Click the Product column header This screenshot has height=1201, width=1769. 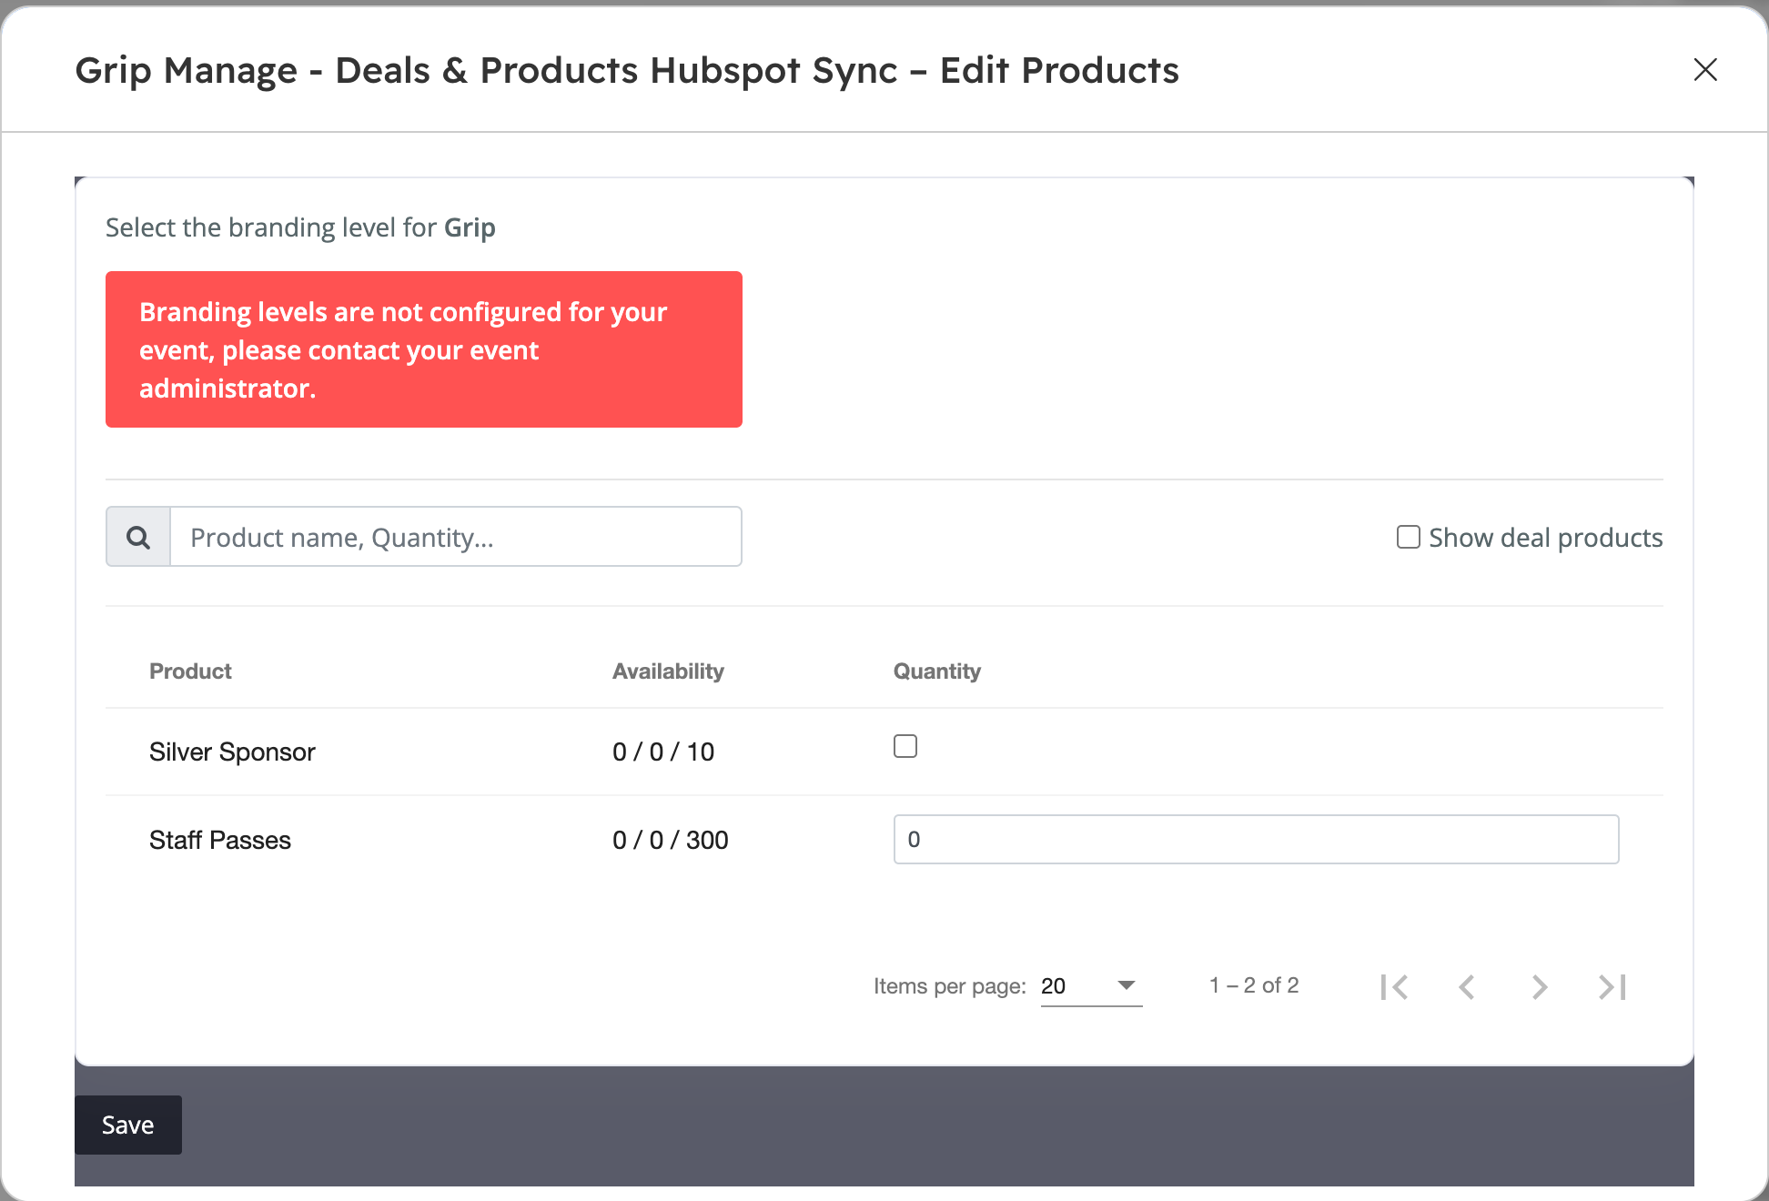(x=190, y=671)
